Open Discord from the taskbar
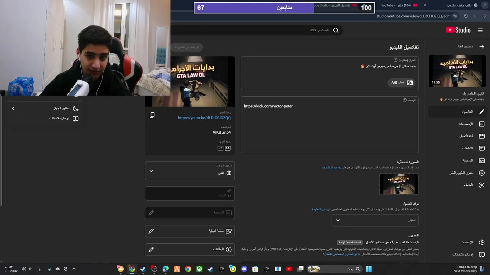This screenshot has height=275, width=490. point(244,269)
